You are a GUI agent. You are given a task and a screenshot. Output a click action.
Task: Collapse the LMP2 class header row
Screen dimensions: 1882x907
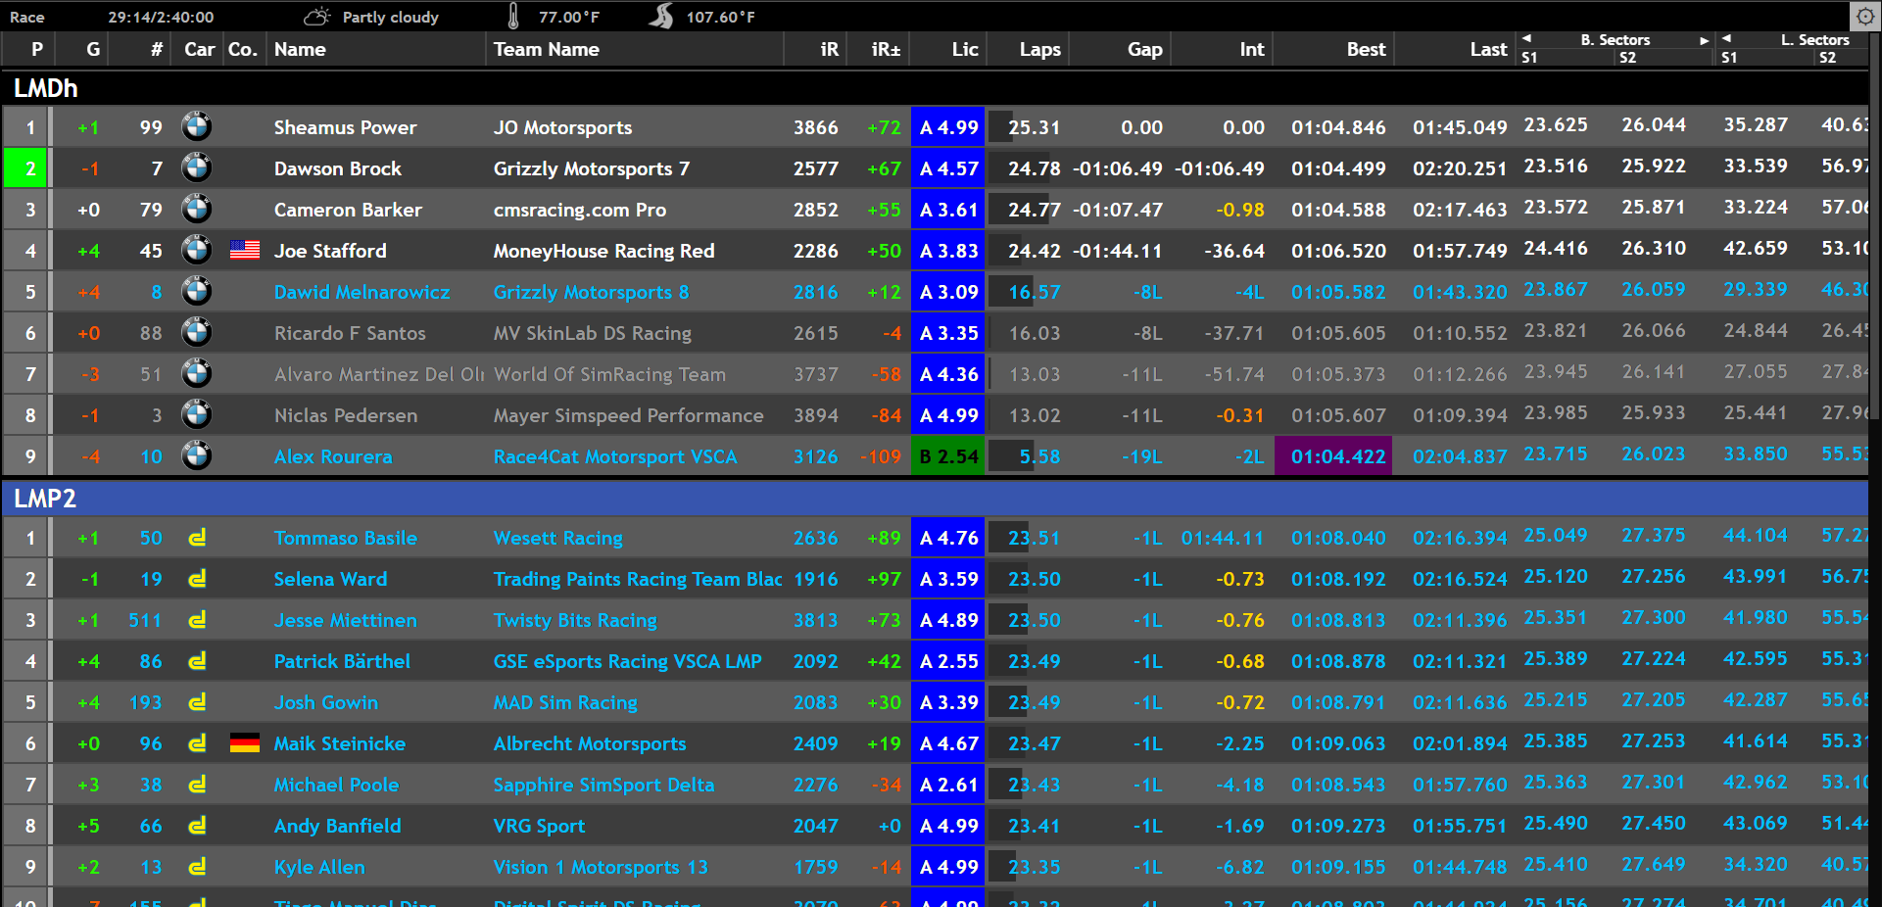pos(45,499)
